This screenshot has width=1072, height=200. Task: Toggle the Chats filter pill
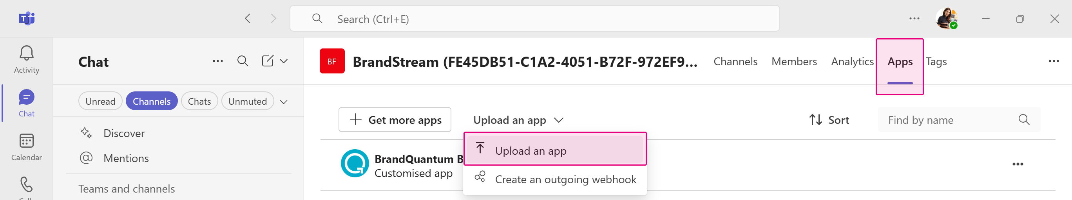(199, 101)
